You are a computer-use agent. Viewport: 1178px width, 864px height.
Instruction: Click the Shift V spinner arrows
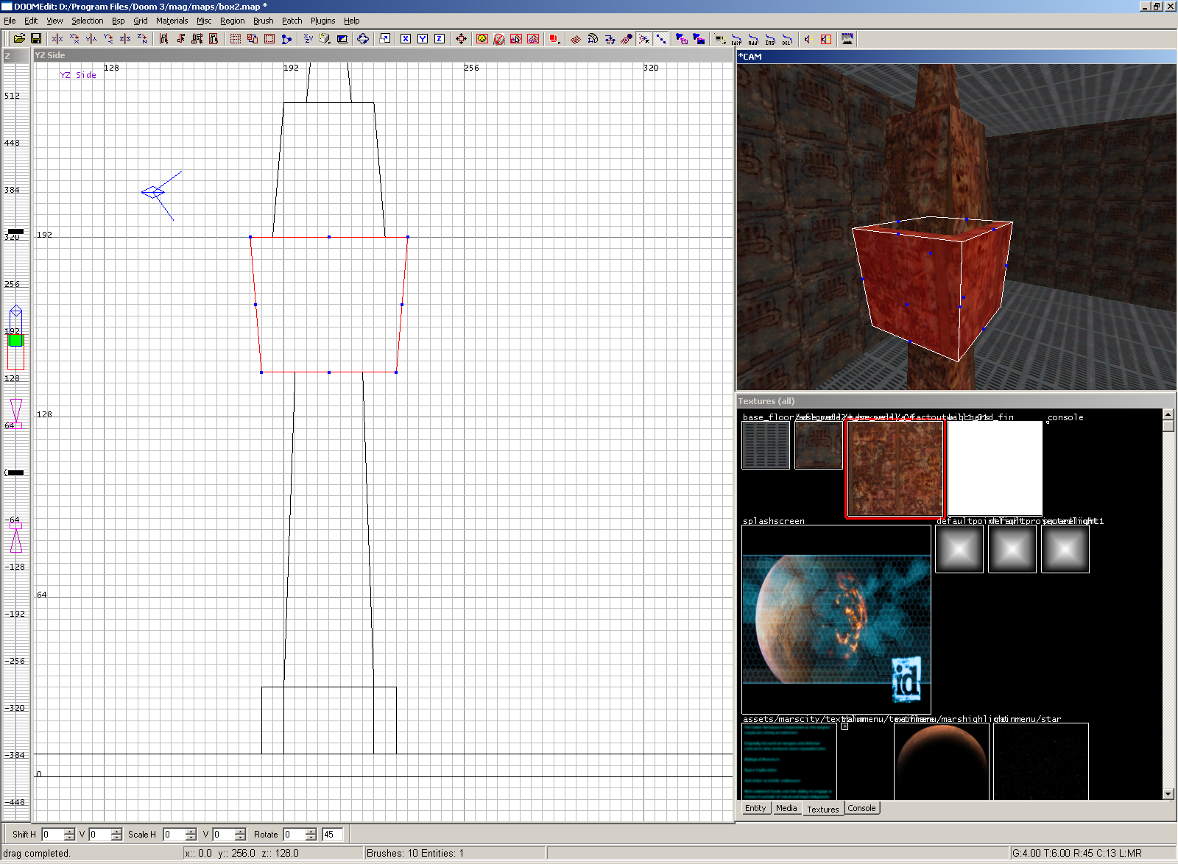tap(116, 834)
